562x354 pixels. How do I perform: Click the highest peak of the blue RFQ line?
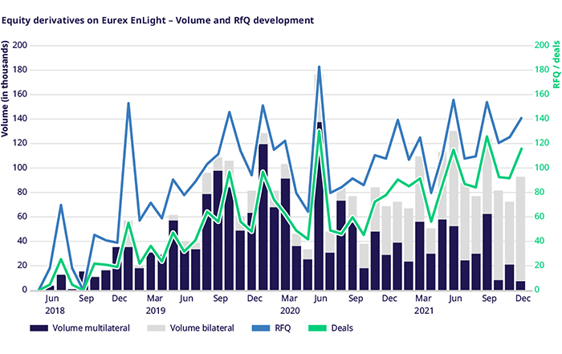click(320, 67)
